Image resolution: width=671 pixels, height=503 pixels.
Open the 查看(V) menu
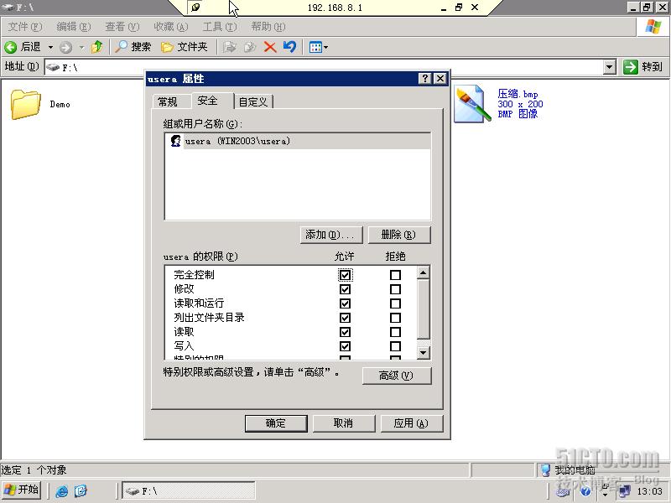click(122, 27)
